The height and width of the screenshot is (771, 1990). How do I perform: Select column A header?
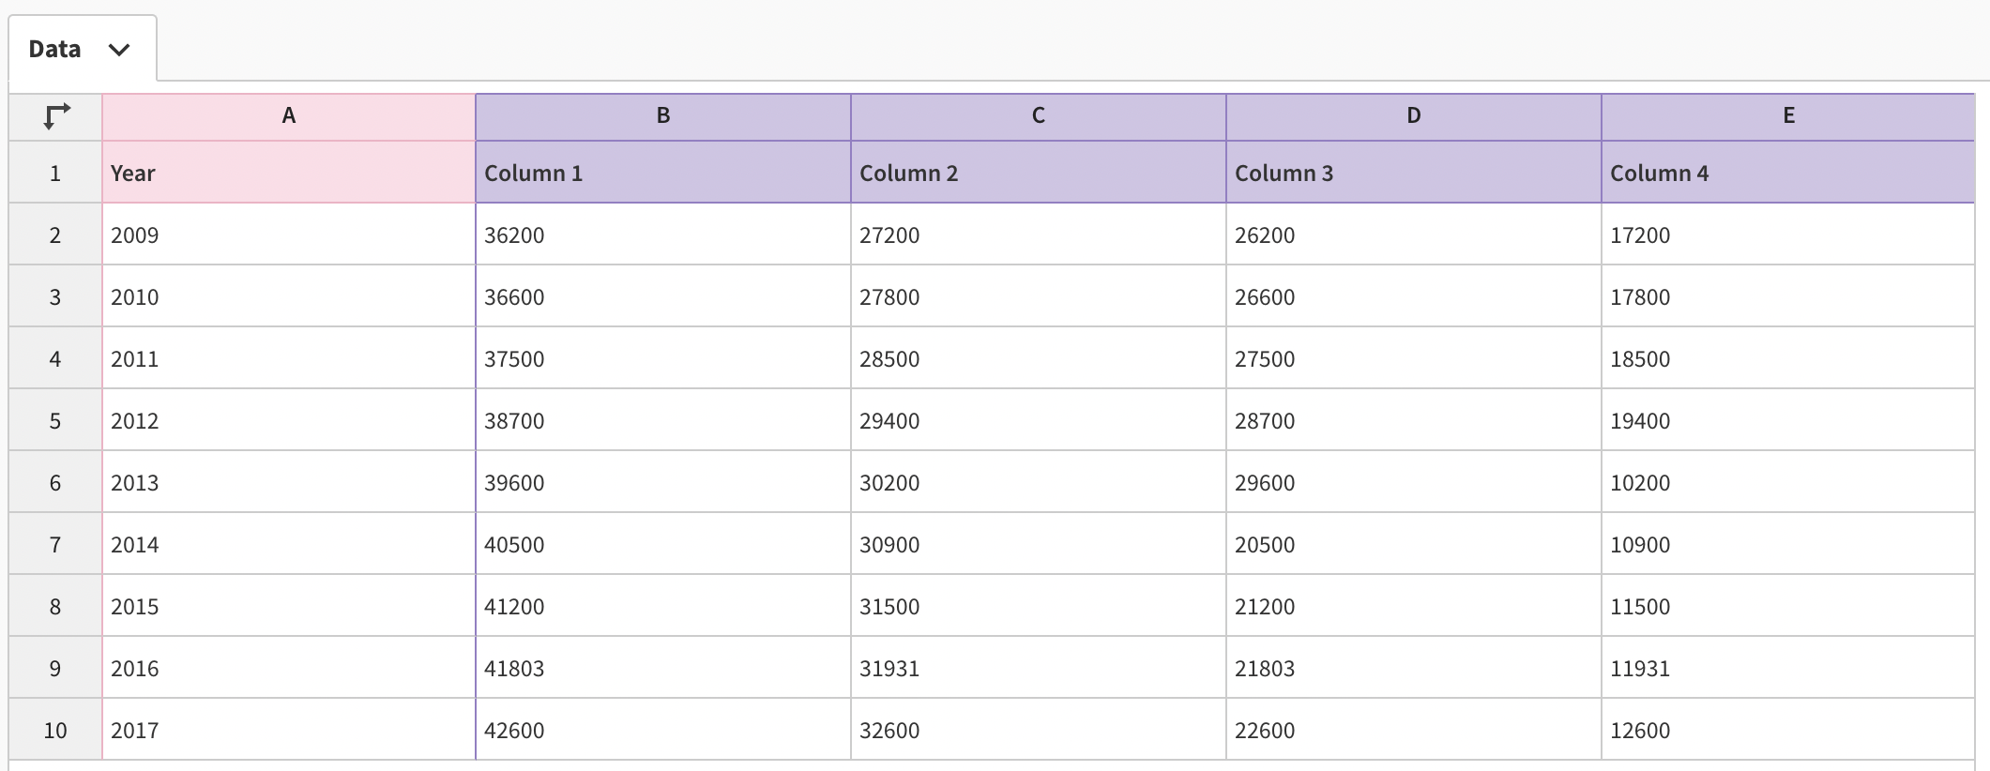(289, 116)
